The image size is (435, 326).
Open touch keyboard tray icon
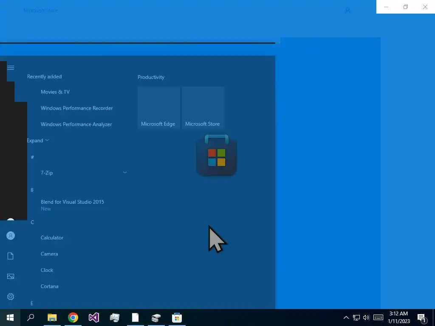click(x=378, y=318)
